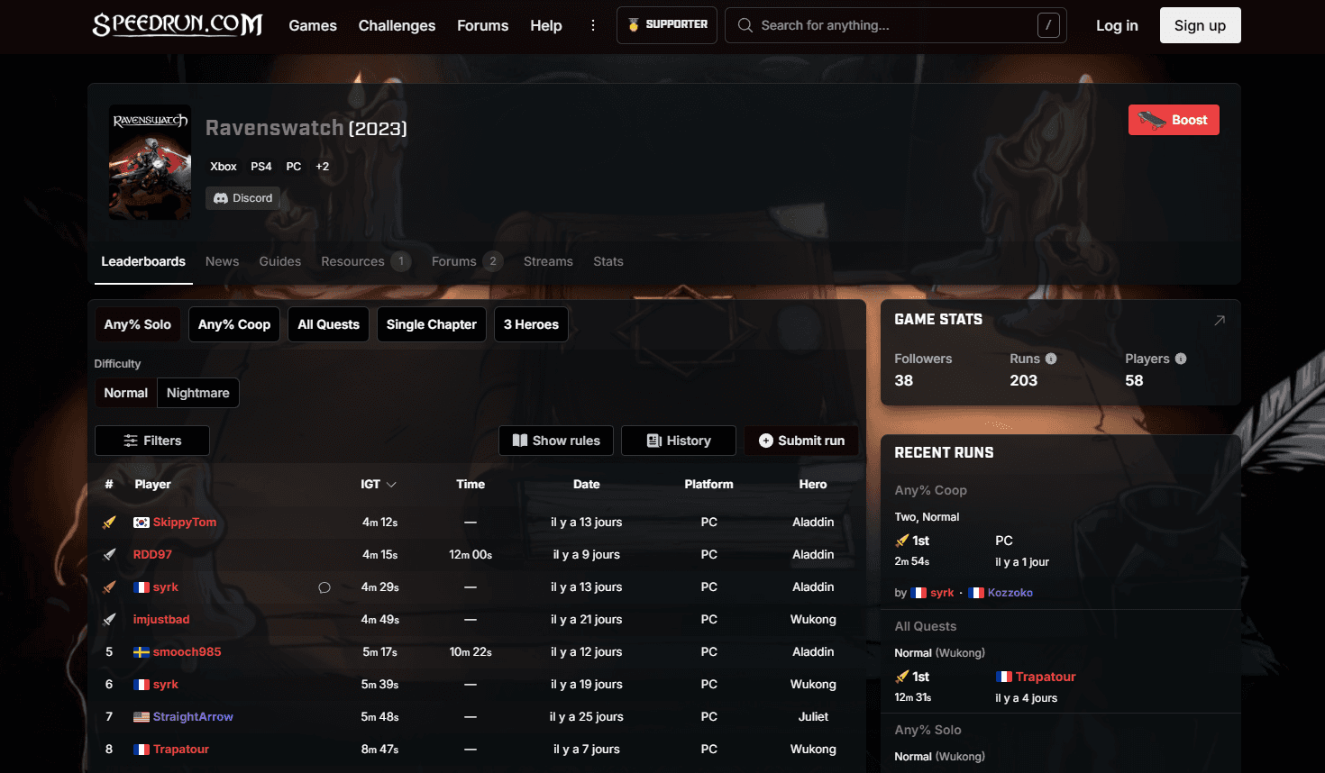Click the Players info icon
This screenshot has width=1325, height=773.
point(1181,359)
